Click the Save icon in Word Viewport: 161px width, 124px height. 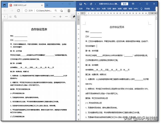tap(81, 4)
